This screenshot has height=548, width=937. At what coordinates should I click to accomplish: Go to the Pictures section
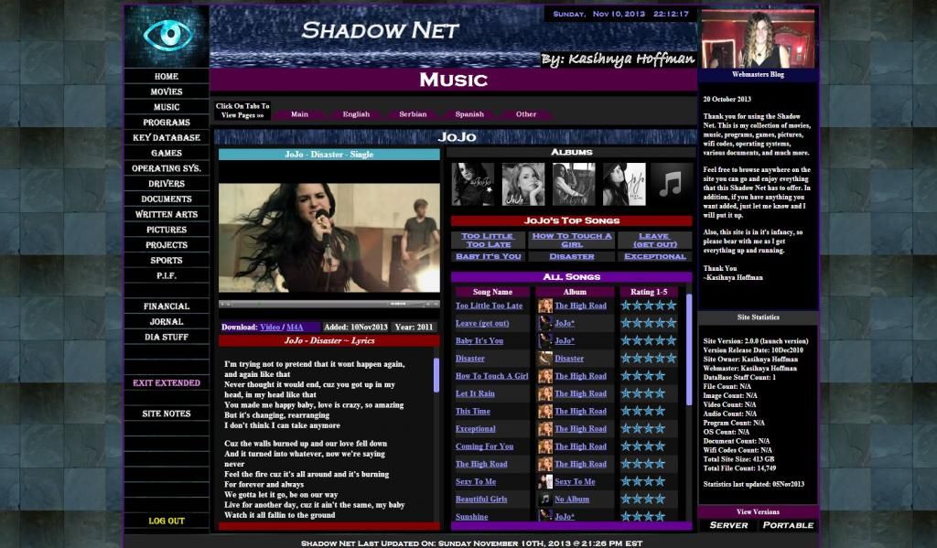click(x=167, y=230)
